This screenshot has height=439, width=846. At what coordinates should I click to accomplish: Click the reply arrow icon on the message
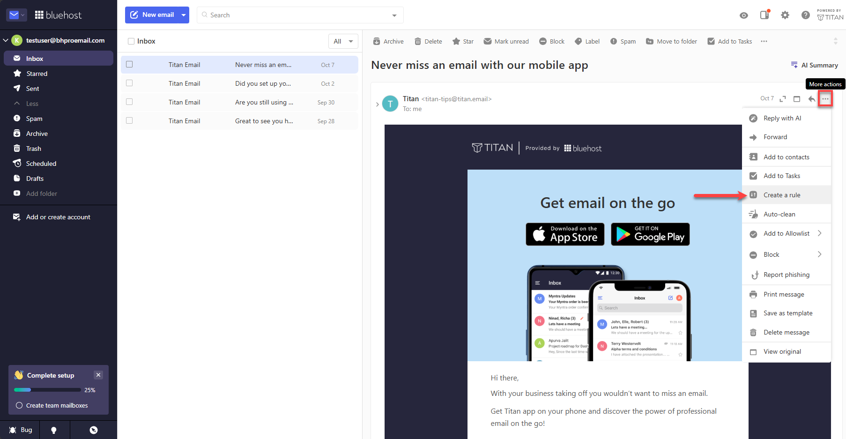pos(812,99)
